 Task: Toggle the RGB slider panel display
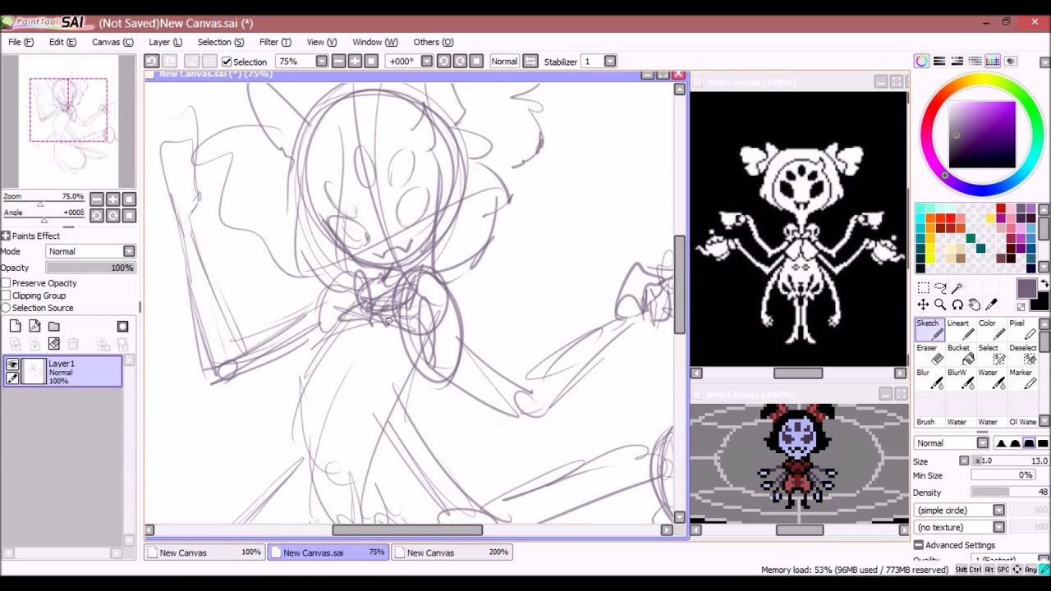pos(939,61)
